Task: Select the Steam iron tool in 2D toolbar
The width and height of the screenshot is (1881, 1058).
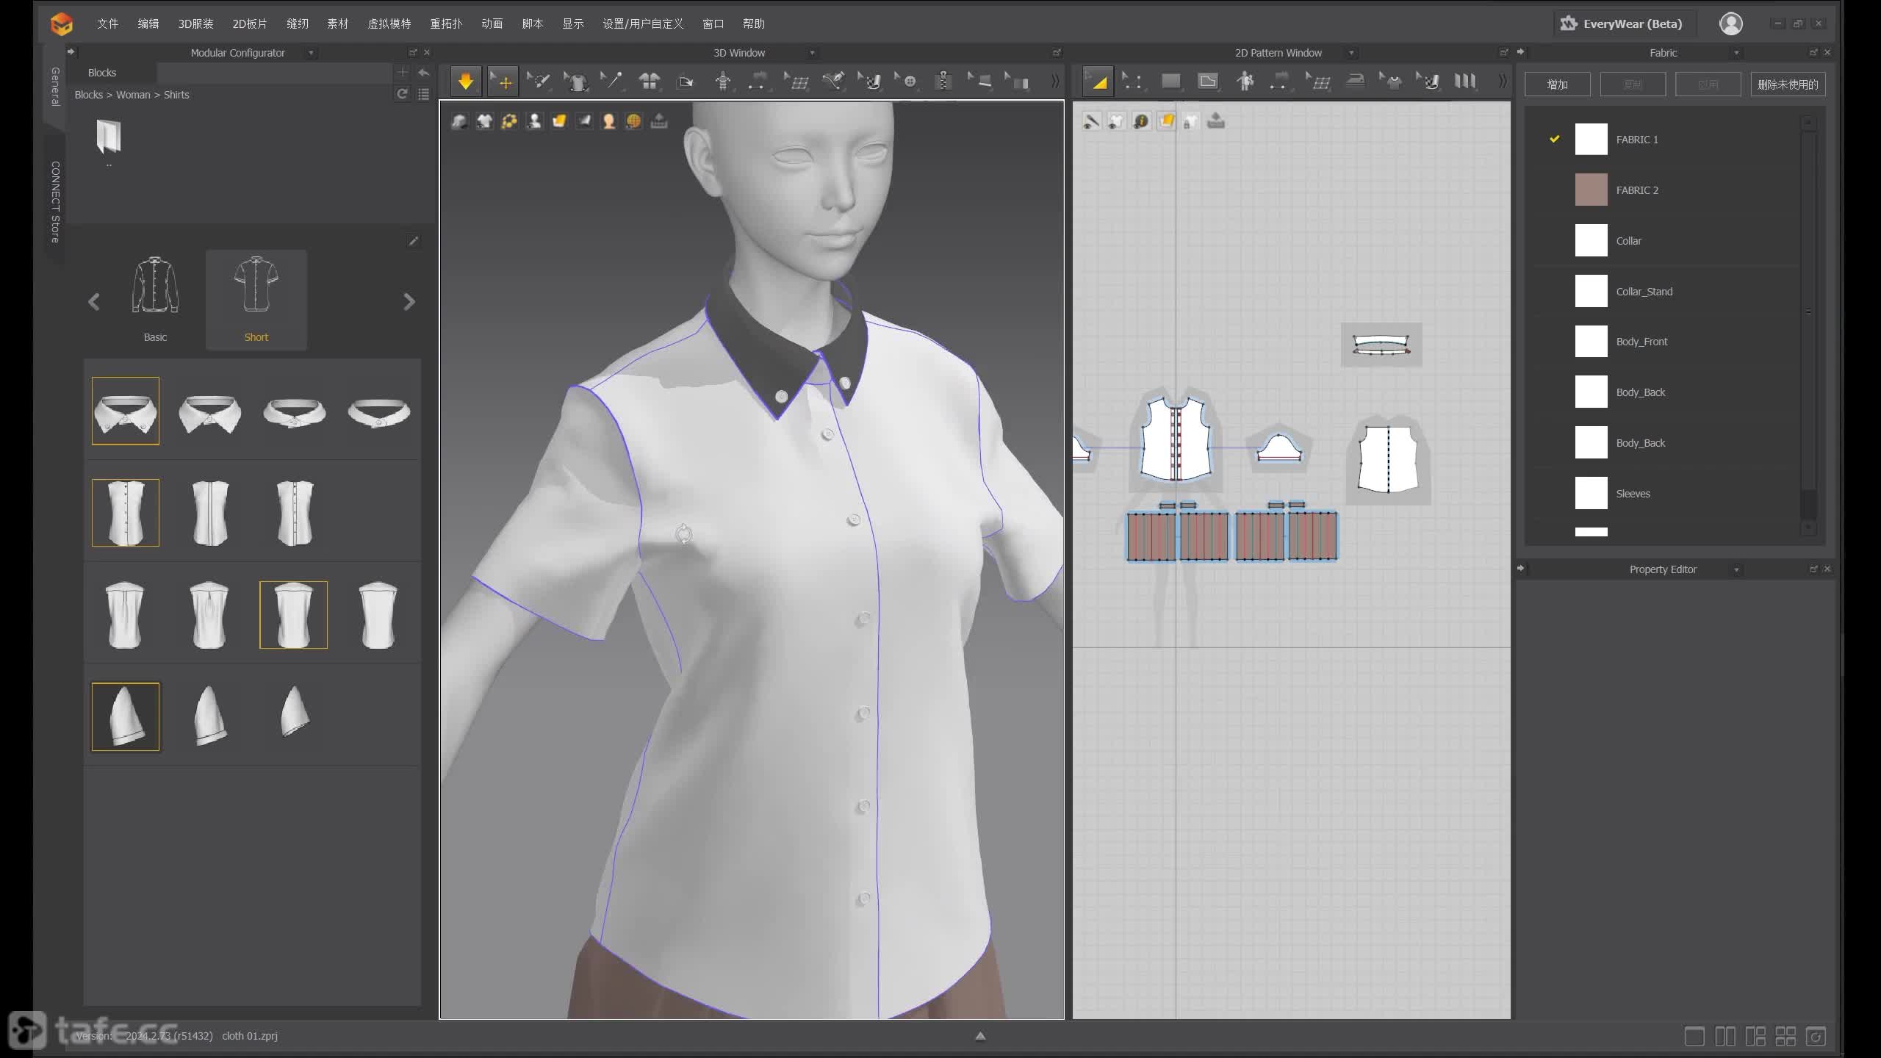Action: (1355, 82)
